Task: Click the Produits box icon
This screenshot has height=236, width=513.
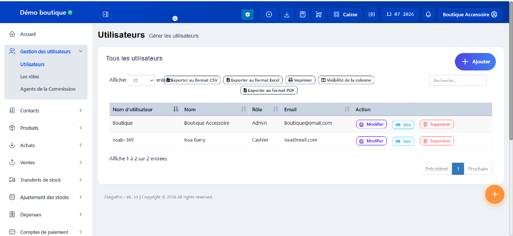Action: (12, 128)
